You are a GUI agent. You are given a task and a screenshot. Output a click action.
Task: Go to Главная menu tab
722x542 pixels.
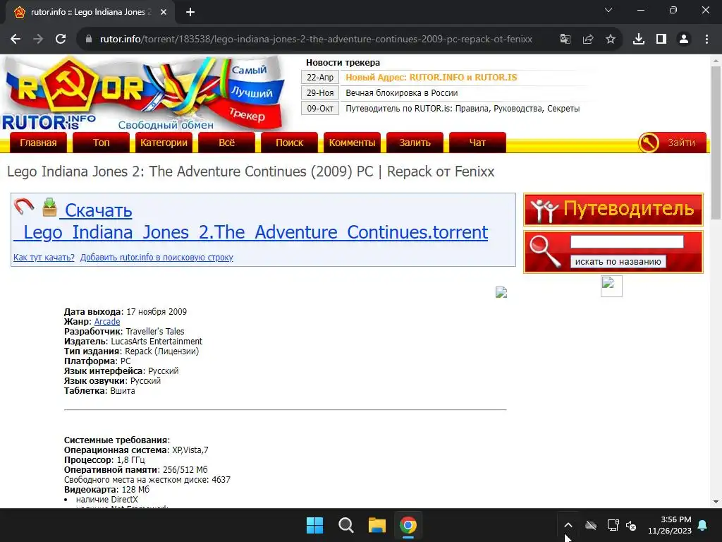click(38, 143)
